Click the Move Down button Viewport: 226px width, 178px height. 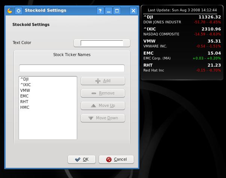coord(103,118)
